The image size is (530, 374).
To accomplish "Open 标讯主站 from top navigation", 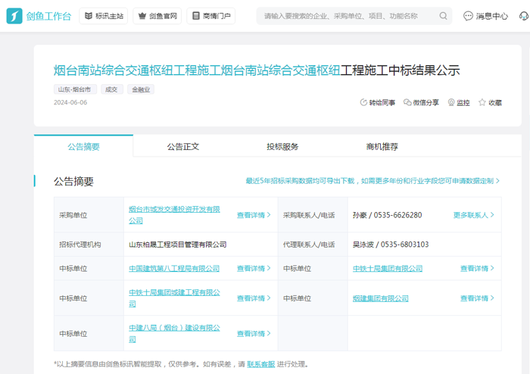I will click(x=104, y=16).
